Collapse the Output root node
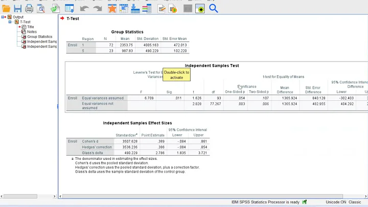 click(3, 17)
